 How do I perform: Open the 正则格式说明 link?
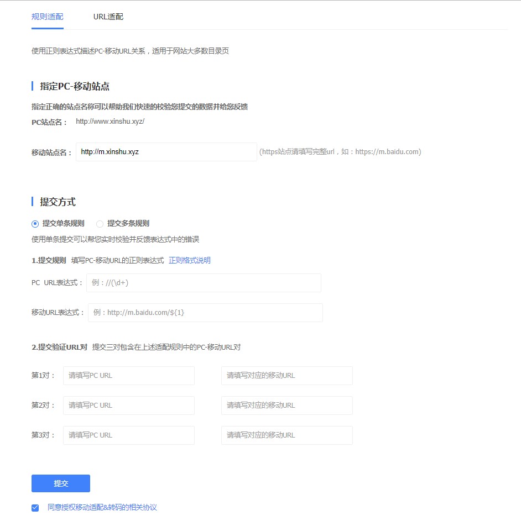coord(190,260)
